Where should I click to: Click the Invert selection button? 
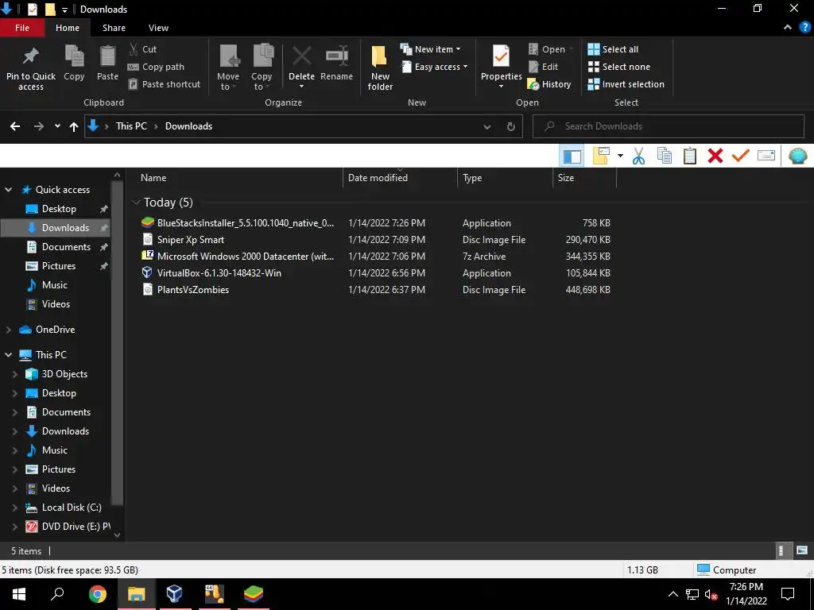[x=626, y=84]
